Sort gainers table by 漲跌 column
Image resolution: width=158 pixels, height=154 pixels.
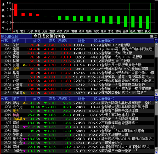48,41
